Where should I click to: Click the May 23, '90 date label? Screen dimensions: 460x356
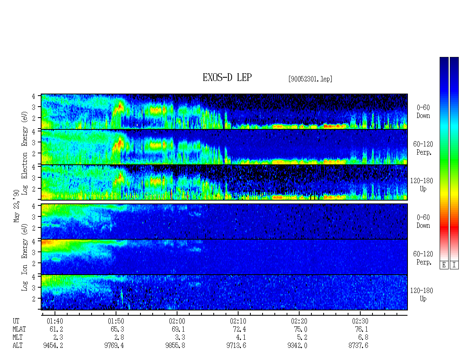pyautogui.click(x=16, y=205)
